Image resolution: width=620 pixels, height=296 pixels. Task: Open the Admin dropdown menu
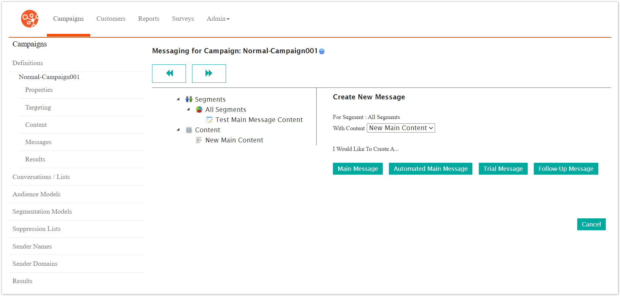(218, 19)
